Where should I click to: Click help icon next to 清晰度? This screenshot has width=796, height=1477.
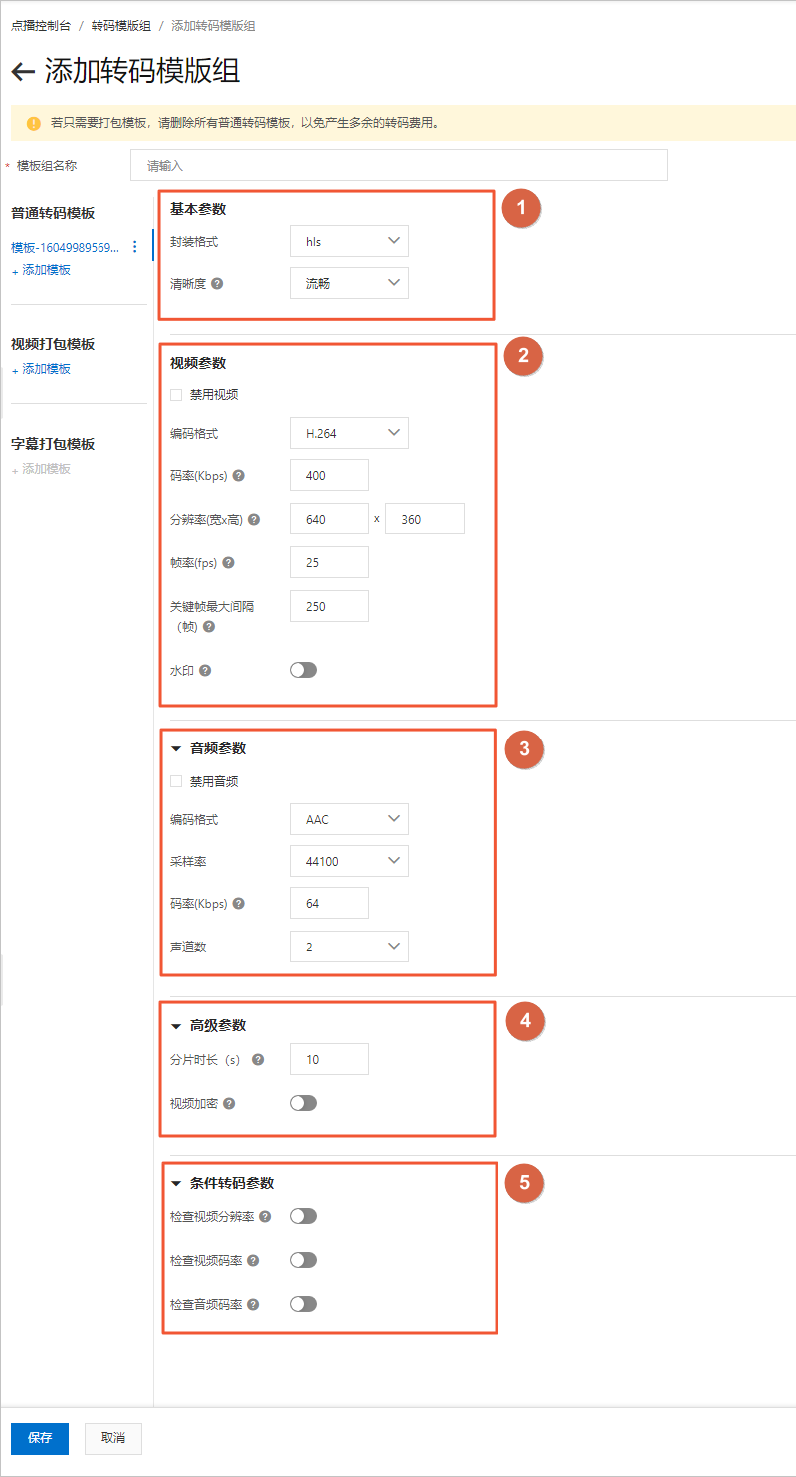[217, 283]
